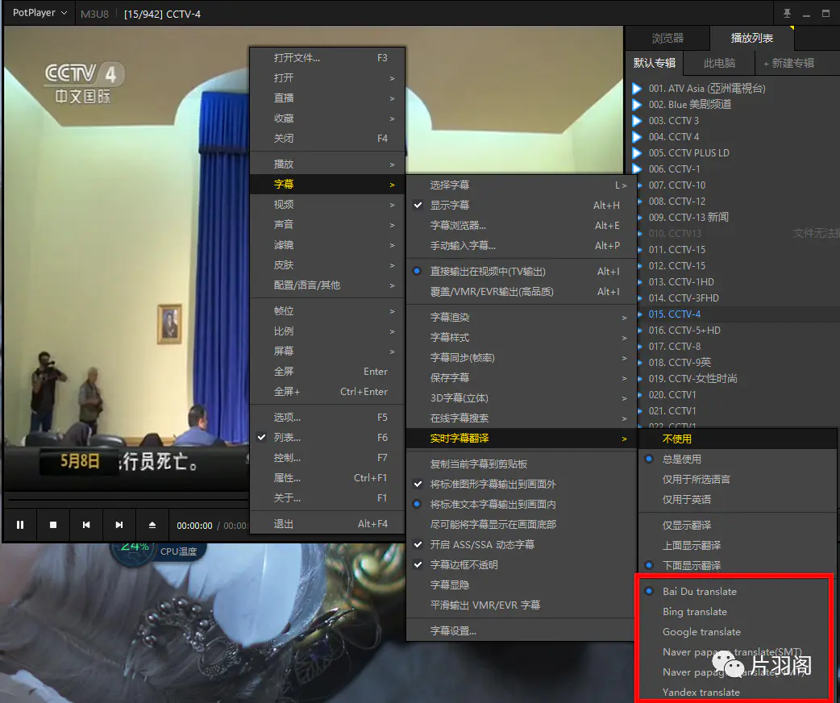
Task: Choose Google translate from the menu
Action: [701, 632]
